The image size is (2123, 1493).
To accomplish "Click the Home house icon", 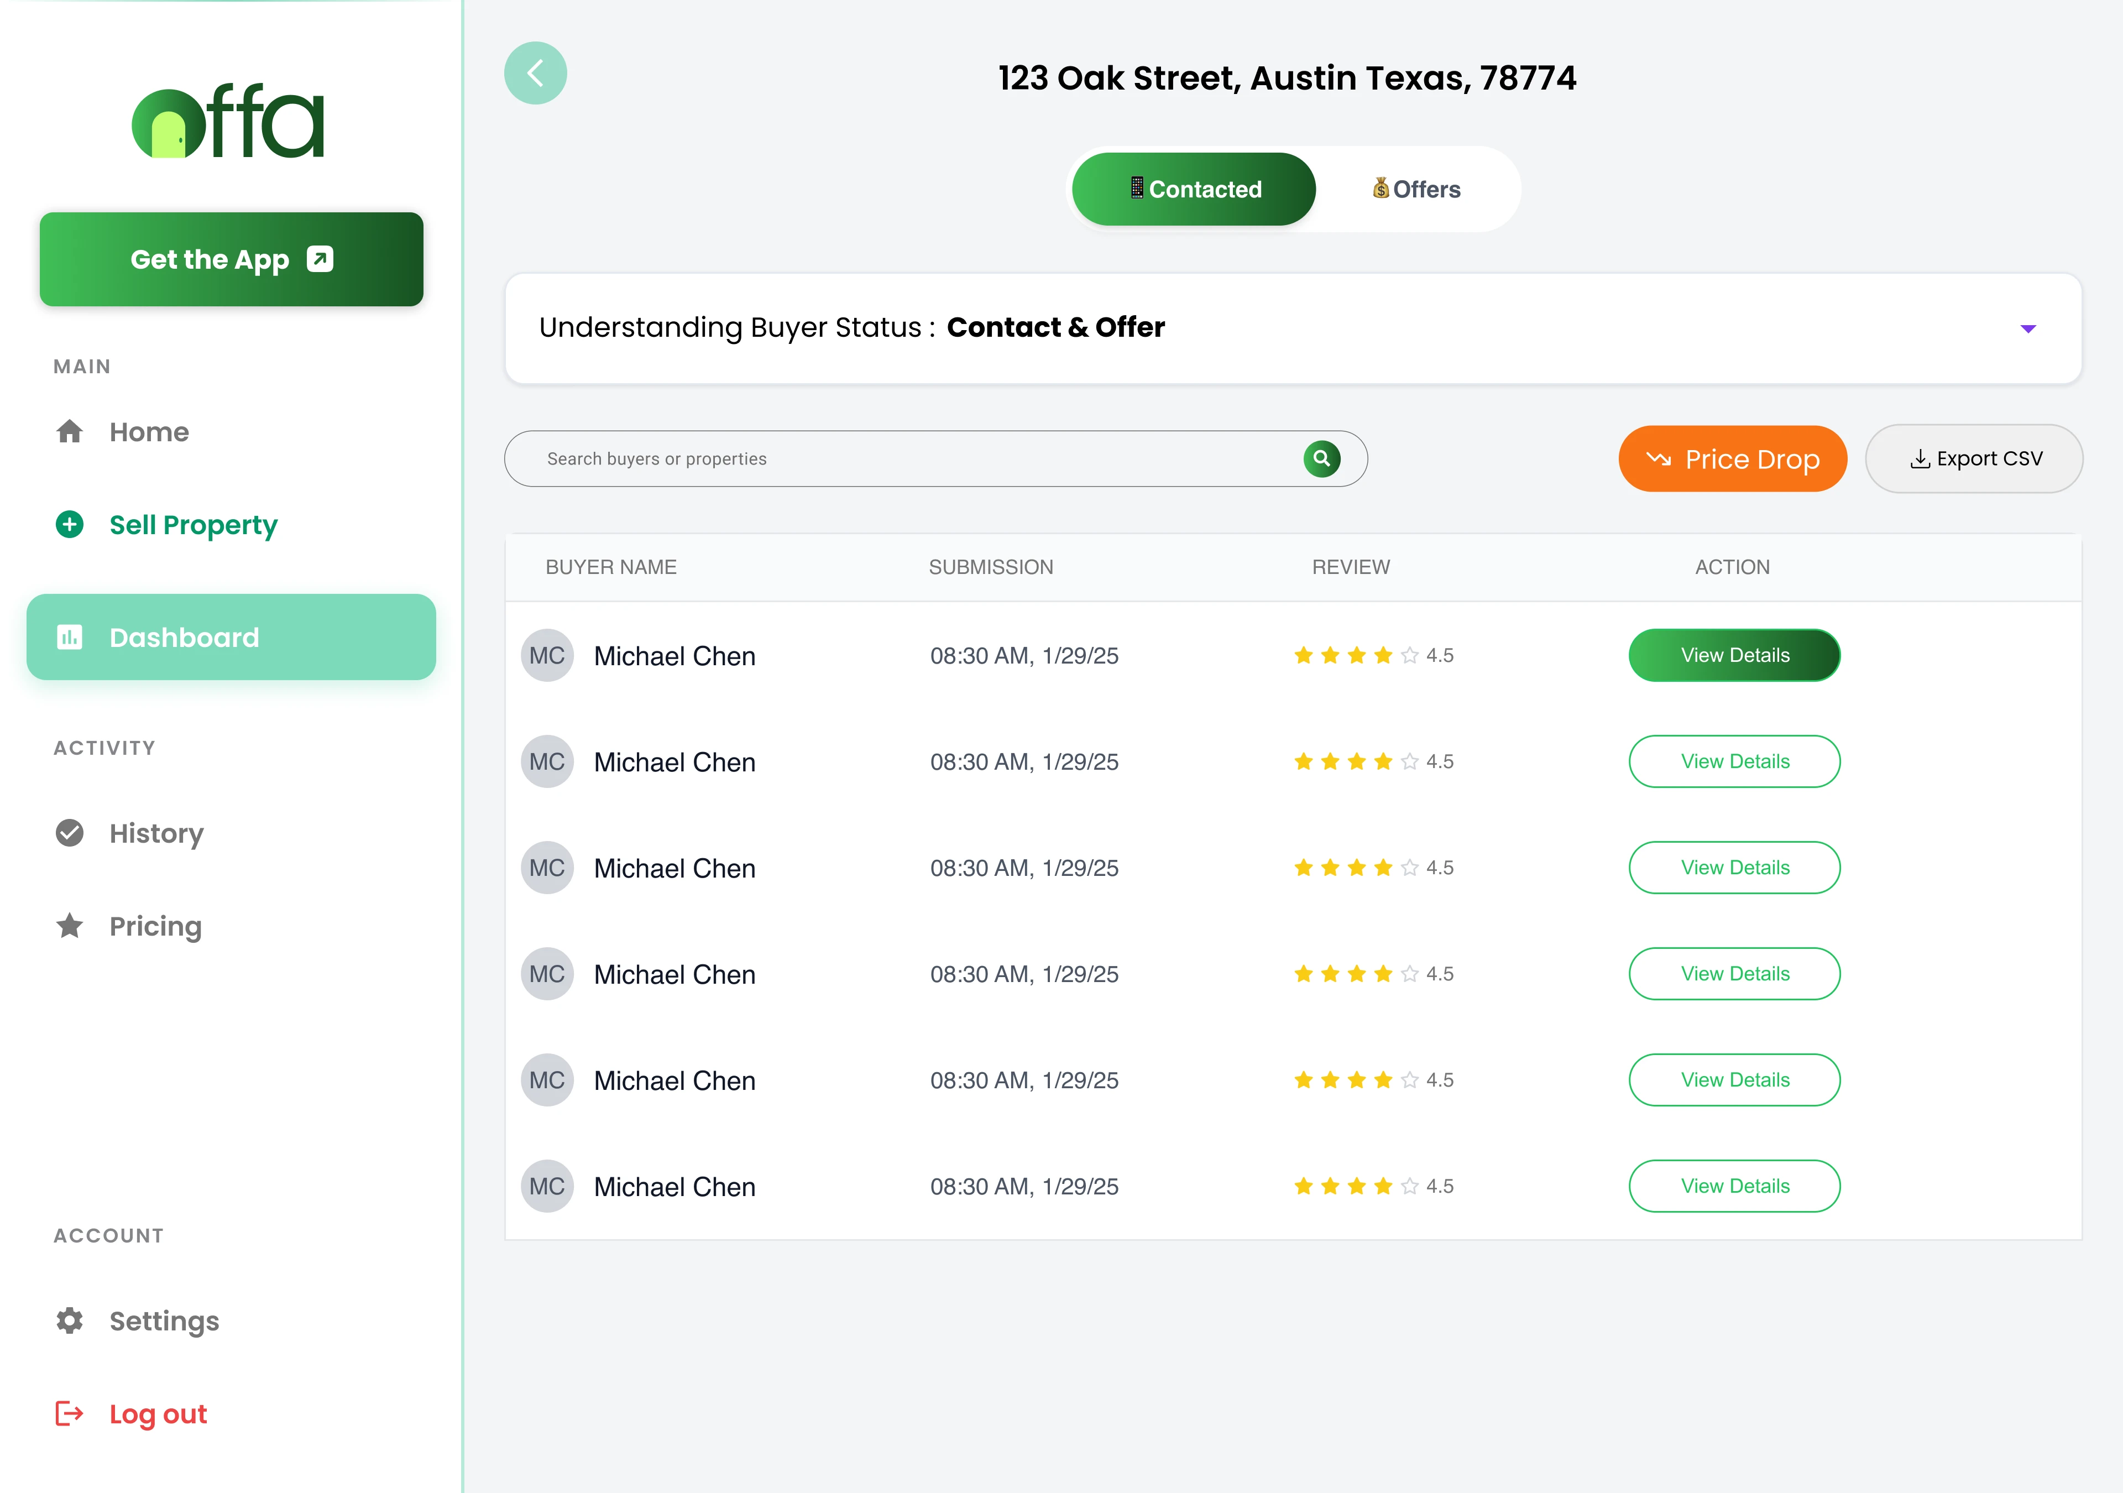I will coord(69,431).
